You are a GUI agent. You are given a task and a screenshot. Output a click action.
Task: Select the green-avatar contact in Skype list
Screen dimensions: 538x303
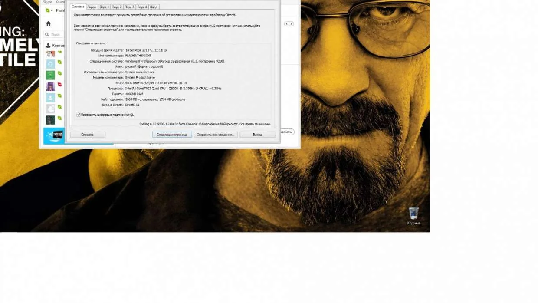point(50,75)
